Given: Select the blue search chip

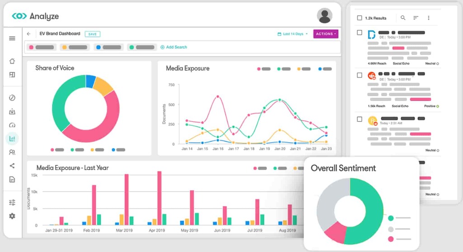Looking at the screenshot, I should coord(109,47).
